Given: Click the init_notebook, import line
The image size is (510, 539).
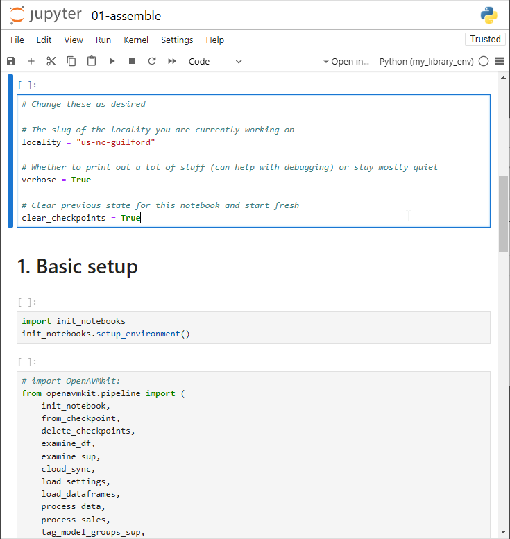Looking at the screenshot, I should click(x=76, y=406).
